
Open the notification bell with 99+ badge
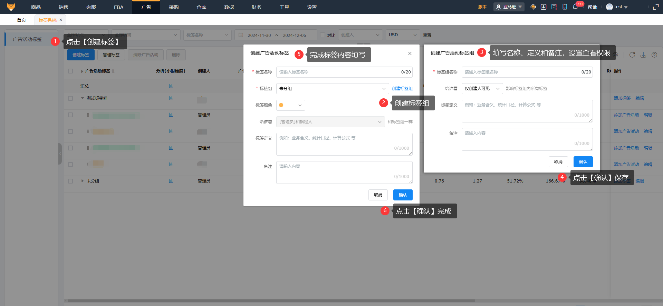pos(575,7)
